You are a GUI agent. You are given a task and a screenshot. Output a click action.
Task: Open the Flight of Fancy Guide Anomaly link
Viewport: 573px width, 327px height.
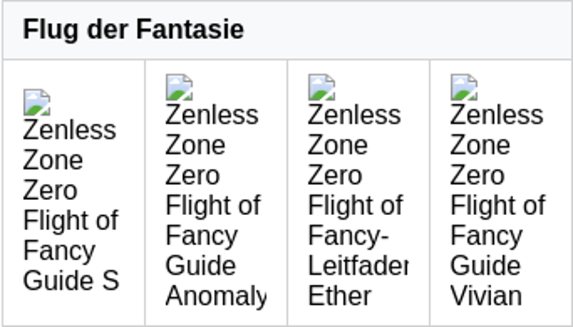[x=216, y=205]
